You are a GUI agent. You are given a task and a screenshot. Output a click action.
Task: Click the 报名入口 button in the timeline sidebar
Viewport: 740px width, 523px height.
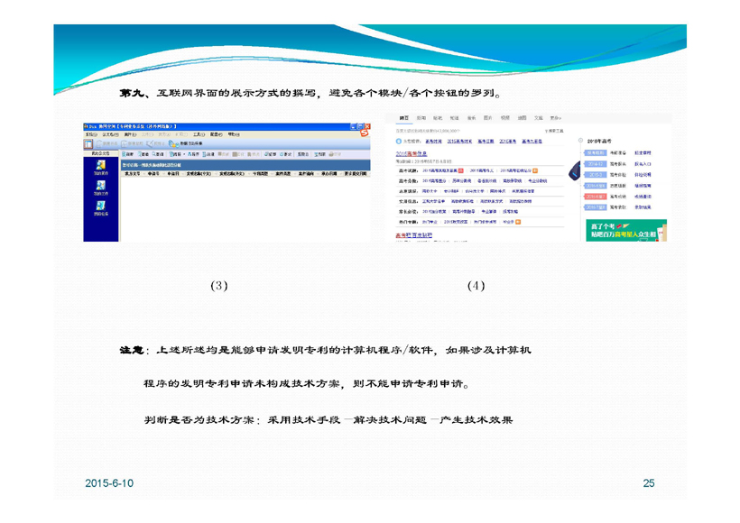642,163
